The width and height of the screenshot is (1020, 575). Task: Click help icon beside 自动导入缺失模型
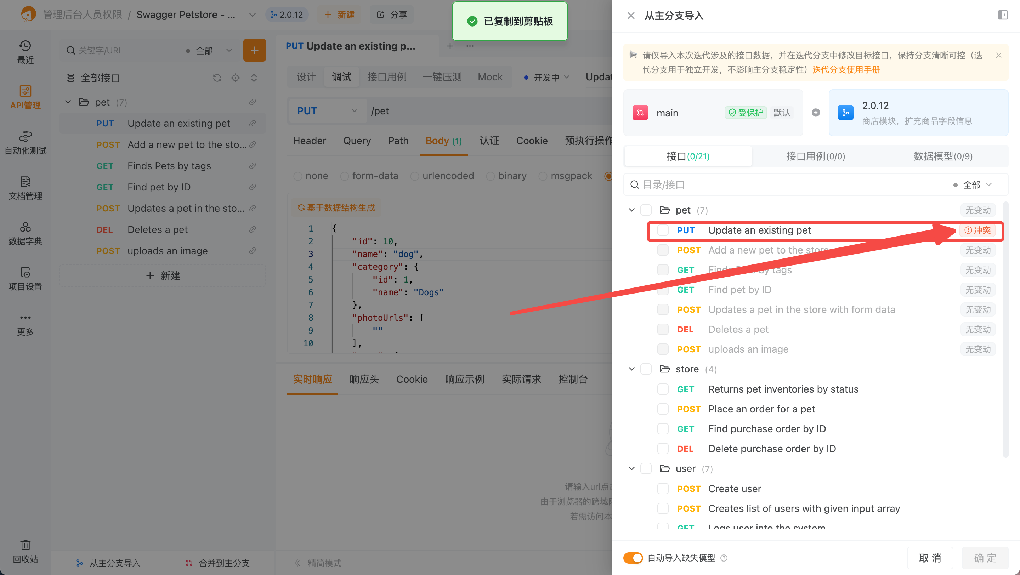point(724,558)
